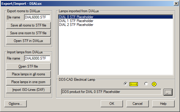Click Save one room to STF file
The image size is (180, 112).
28,33
